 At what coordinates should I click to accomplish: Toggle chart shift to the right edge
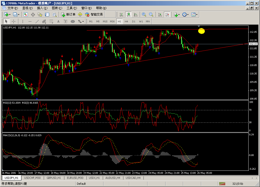(167, 14)
